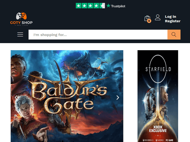Click the orange cart count badge
This screenshot has height=142, width=190.
pos(149,21)
